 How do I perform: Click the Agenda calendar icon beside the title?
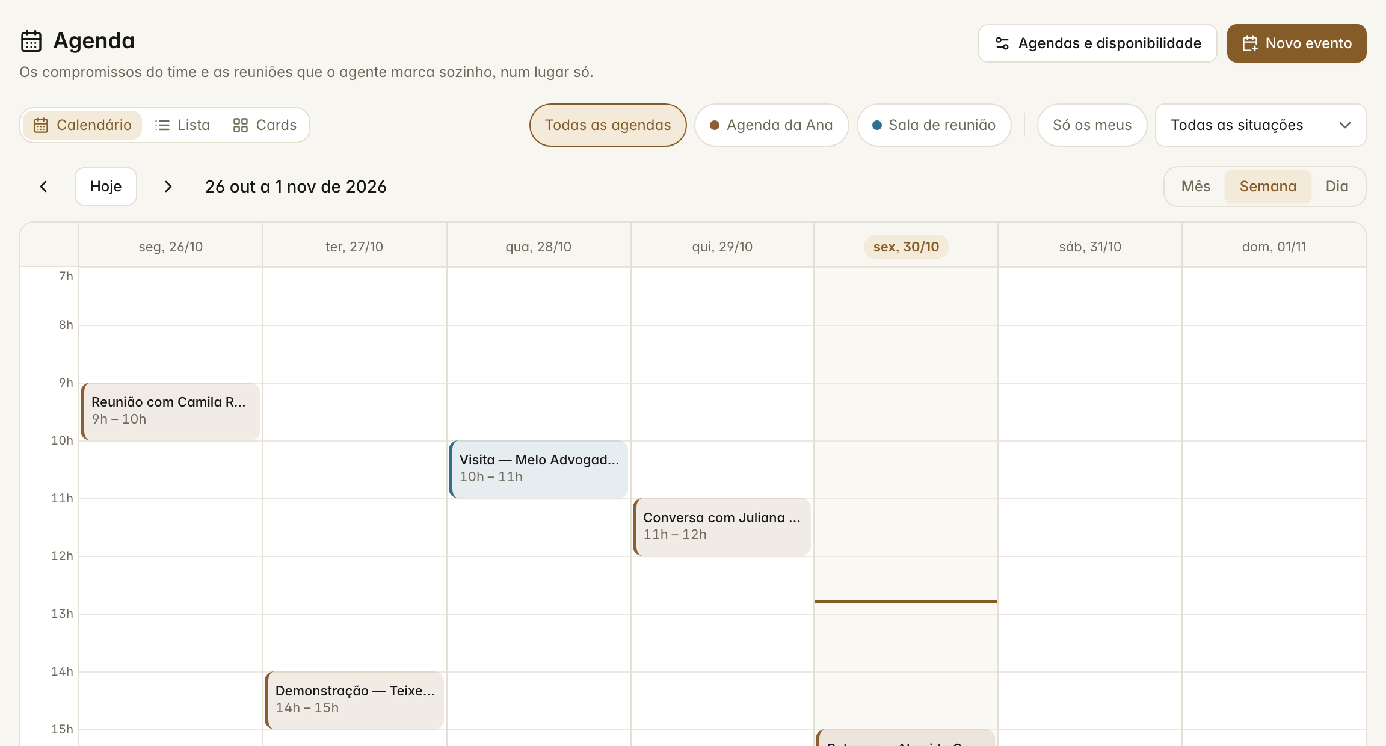coord(31,41)
